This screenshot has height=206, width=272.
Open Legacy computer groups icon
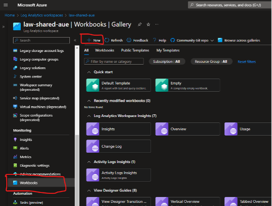click(15, 59)
